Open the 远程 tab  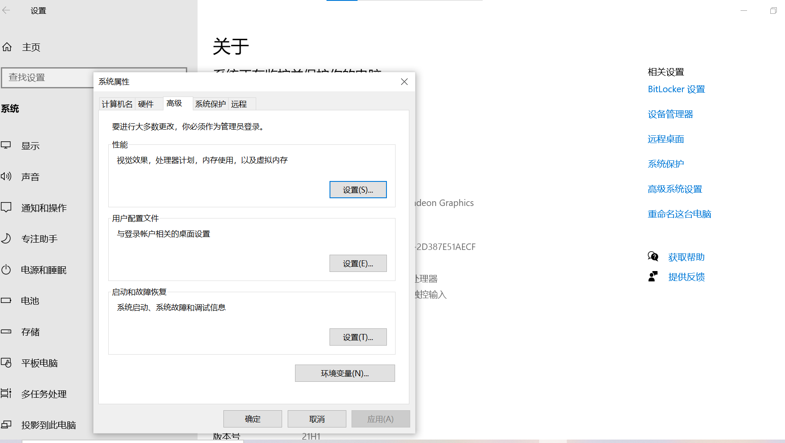[x=240, y=103]
